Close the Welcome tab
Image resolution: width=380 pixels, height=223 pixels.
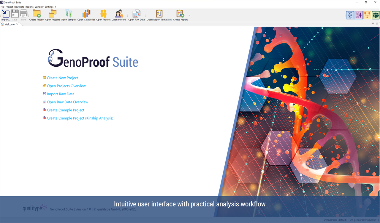pos(17,24)
